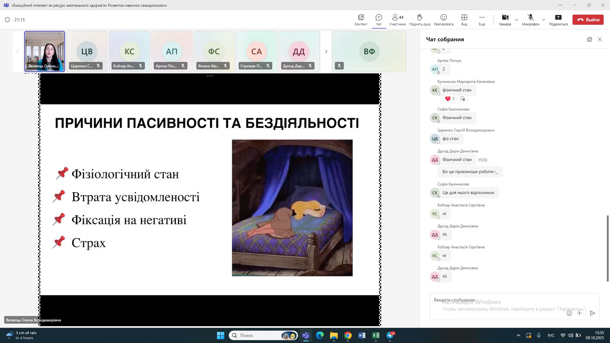Click the send message arrow icon

pyautogui.click(x=592, y=313)
